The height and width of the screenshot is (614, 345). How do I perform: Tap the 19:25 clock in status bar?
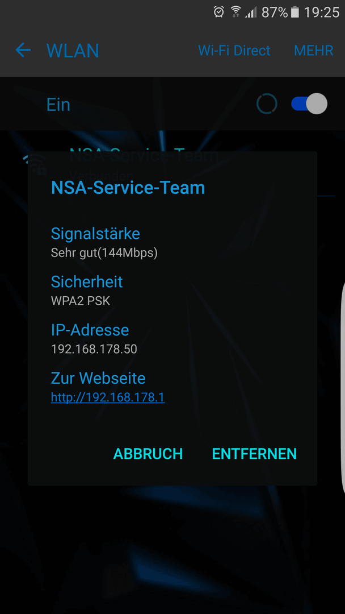322,12
